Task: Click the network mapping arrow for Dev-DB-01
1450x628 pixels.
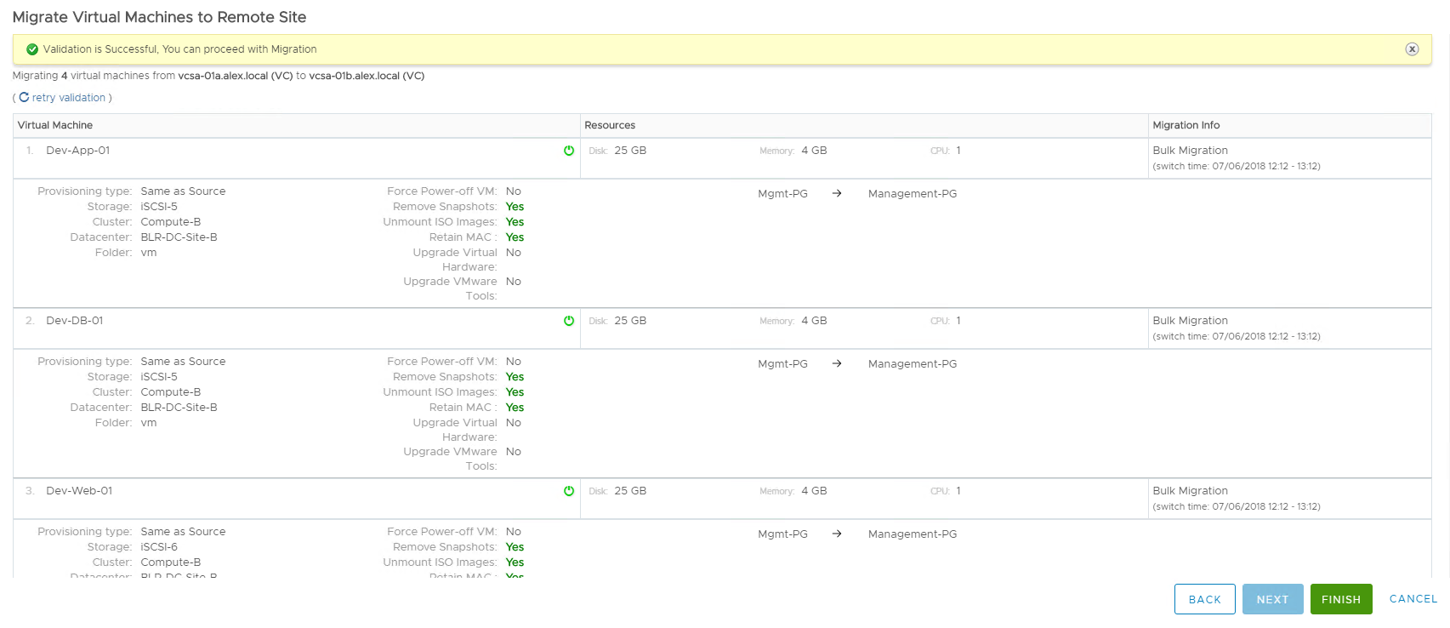Action: pos(837,364)
